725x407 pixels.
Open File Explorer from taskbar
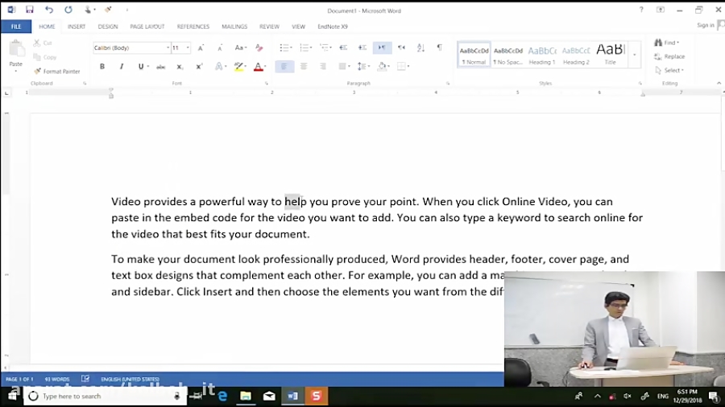[246, 396]
